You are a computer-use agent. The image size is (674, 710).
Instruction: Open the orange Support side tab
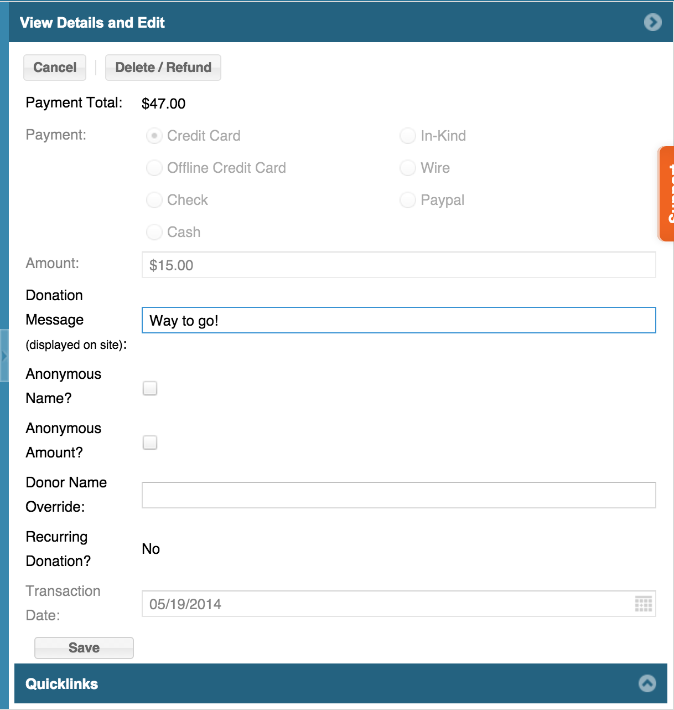pos(666,194)
